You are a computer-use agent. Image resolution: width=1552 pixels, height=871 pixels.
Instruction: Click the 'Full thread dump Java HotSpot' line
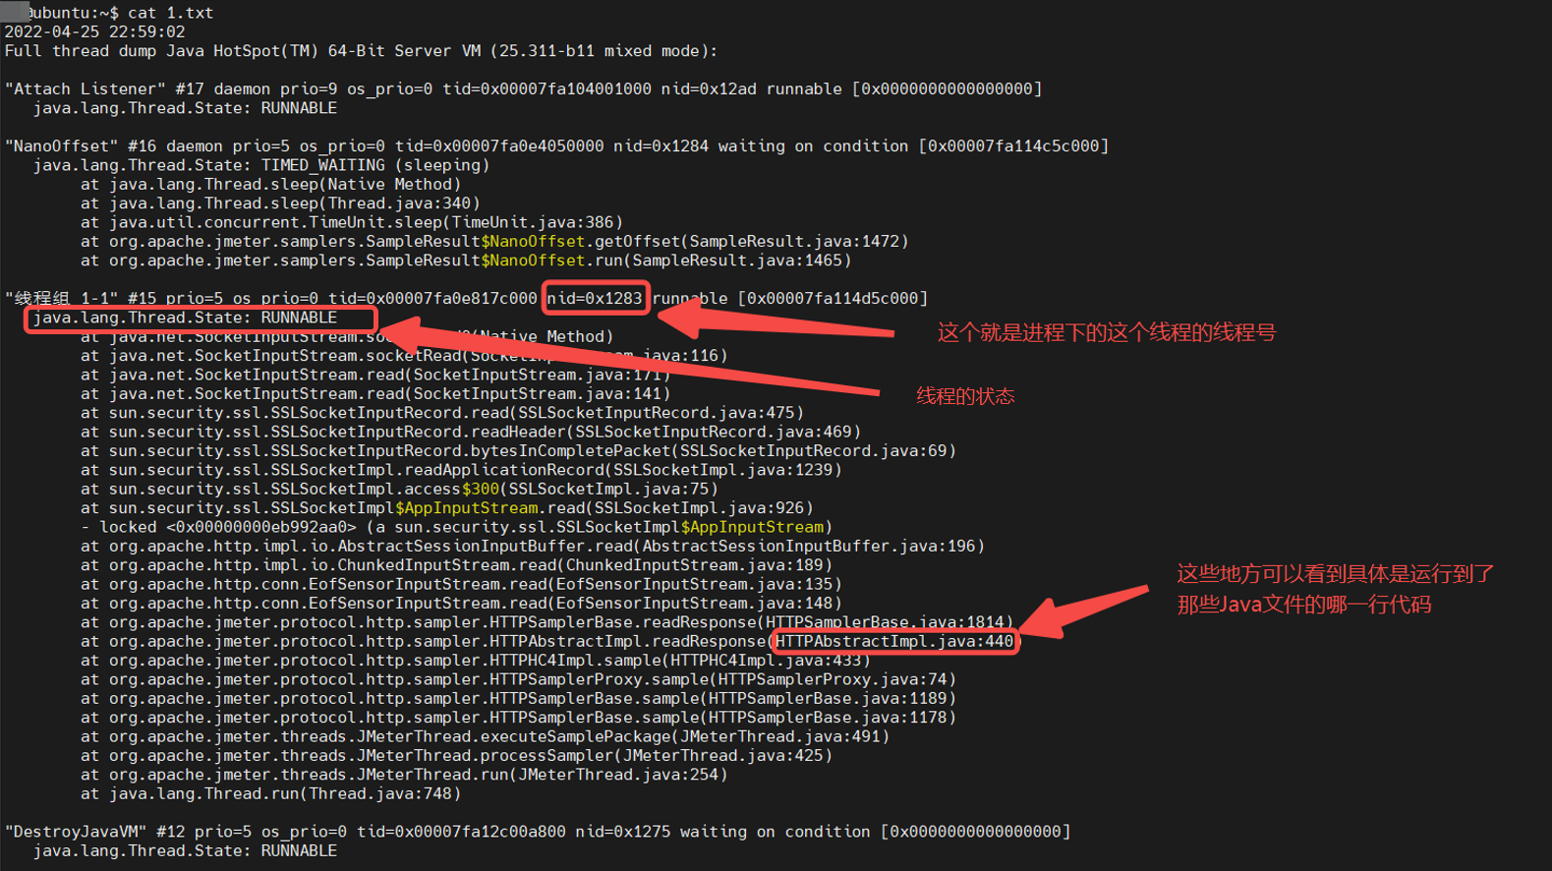pos(361,51)
